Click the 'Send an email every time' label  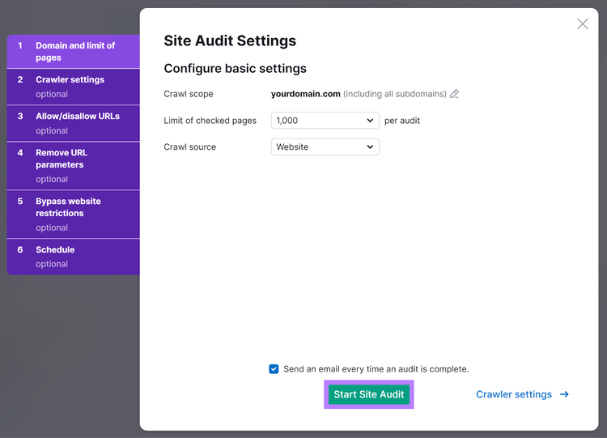tap(376, 369)
